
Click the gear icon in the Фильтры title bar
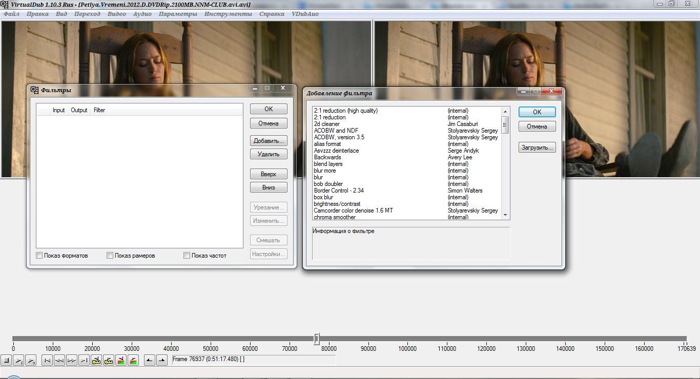click(x=34, y=90)
